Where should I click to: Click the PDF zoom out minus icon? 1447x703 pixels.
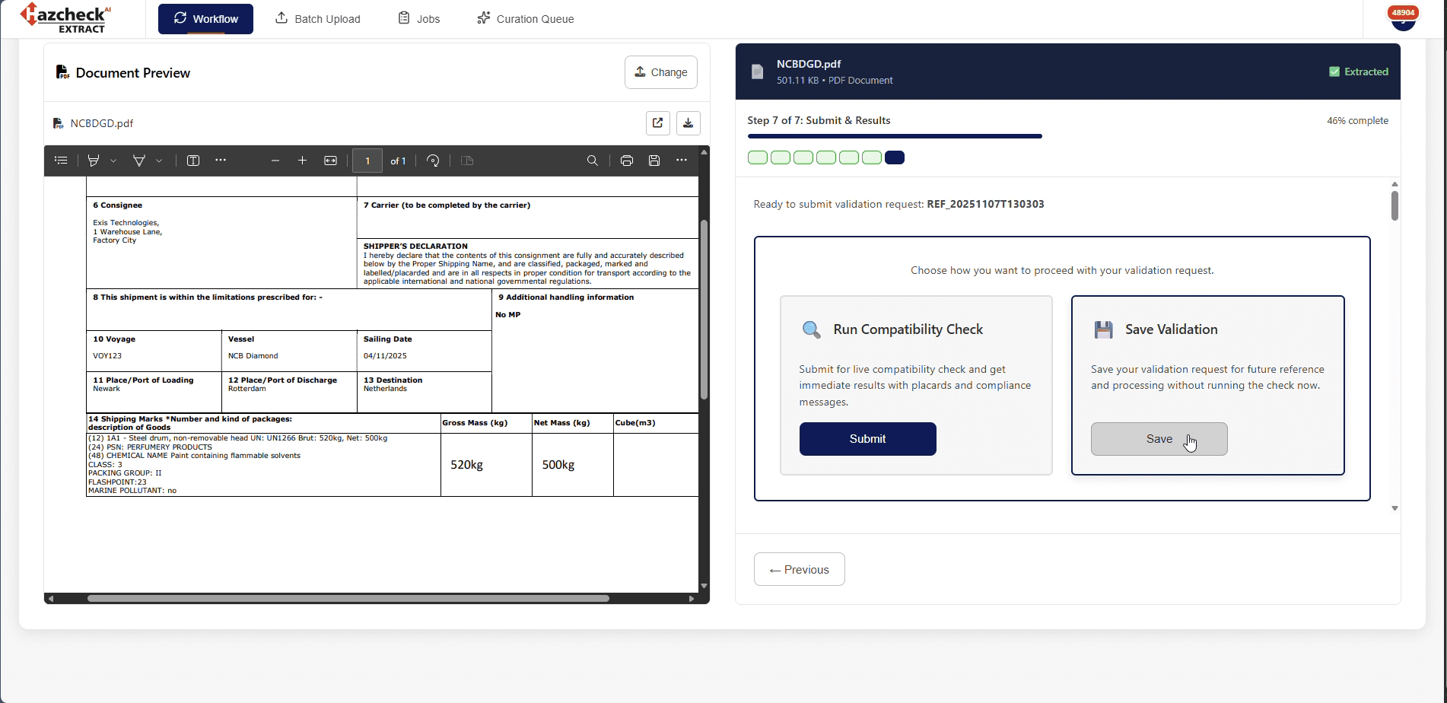pyautogui.click(x=275, y=161)
